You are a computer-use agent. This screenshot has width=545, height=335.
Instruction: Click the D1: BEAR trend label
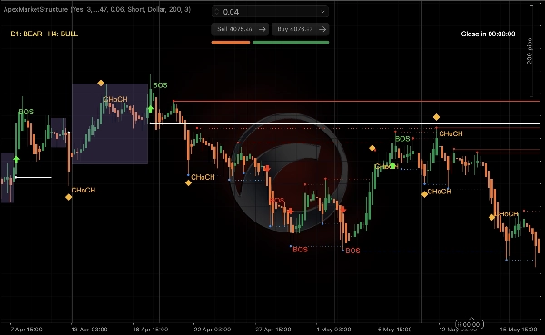point(26,34)
